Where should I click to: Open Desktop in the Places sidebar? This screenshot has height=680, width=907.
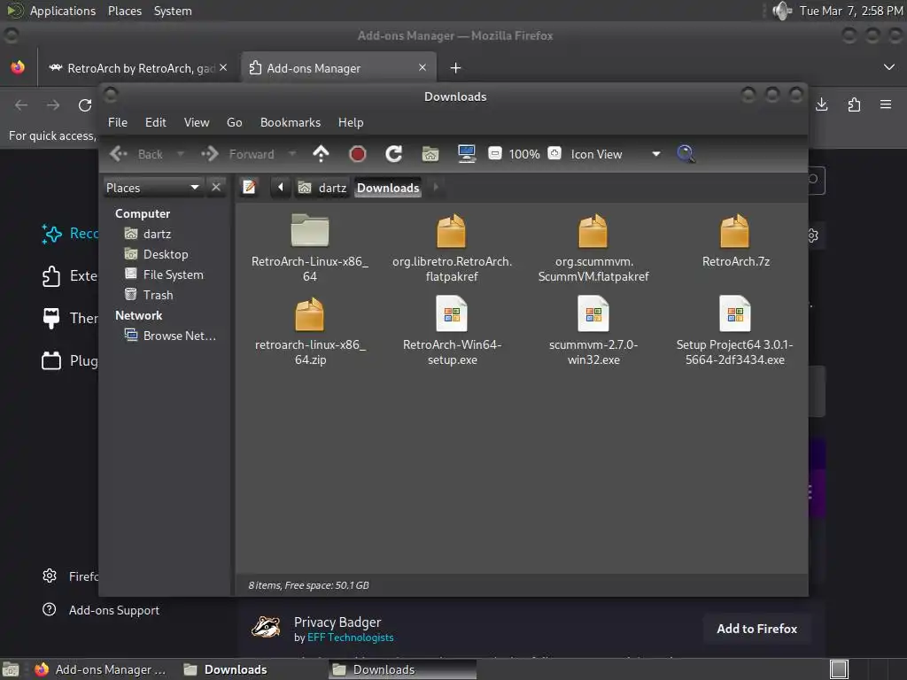[x=157, y=254]
